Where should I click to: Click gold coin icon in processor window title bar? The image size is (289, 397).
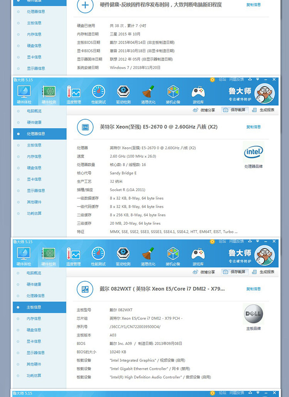pos(212,80)
